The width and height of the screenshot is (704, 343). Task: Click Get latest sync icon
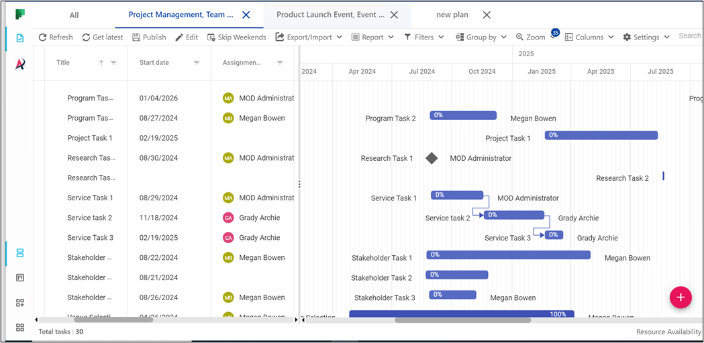click(x=87, y=38)
